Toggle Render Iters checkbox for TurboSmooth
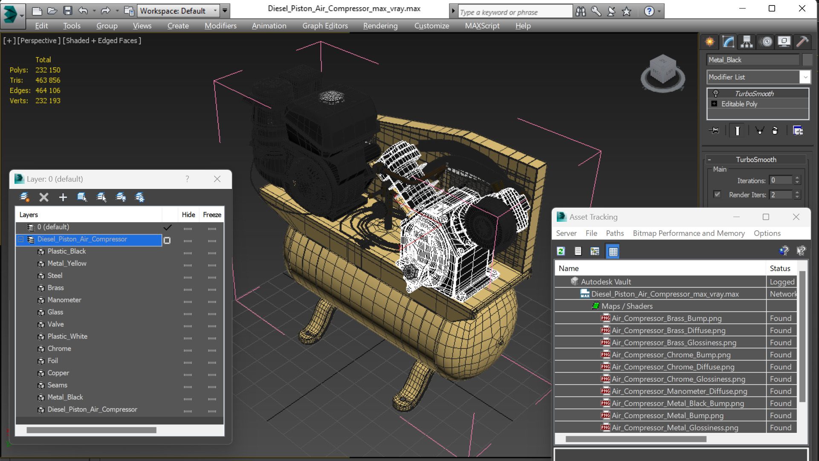 [717, 194]
